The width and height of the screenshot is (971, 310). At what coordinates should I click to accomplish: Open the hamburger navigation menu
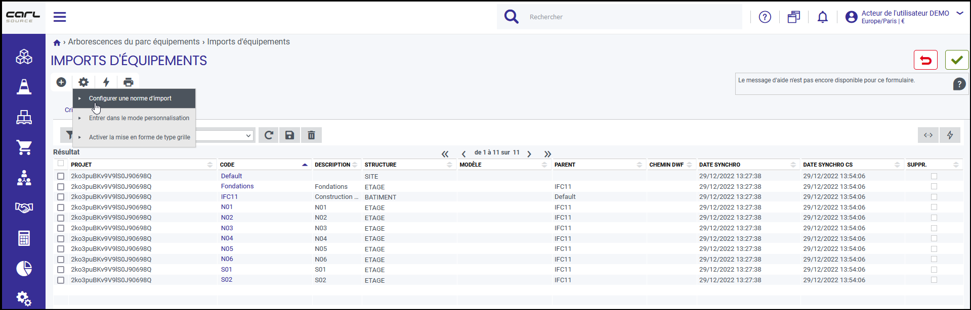pyautogui.click(x=60, y=17)
